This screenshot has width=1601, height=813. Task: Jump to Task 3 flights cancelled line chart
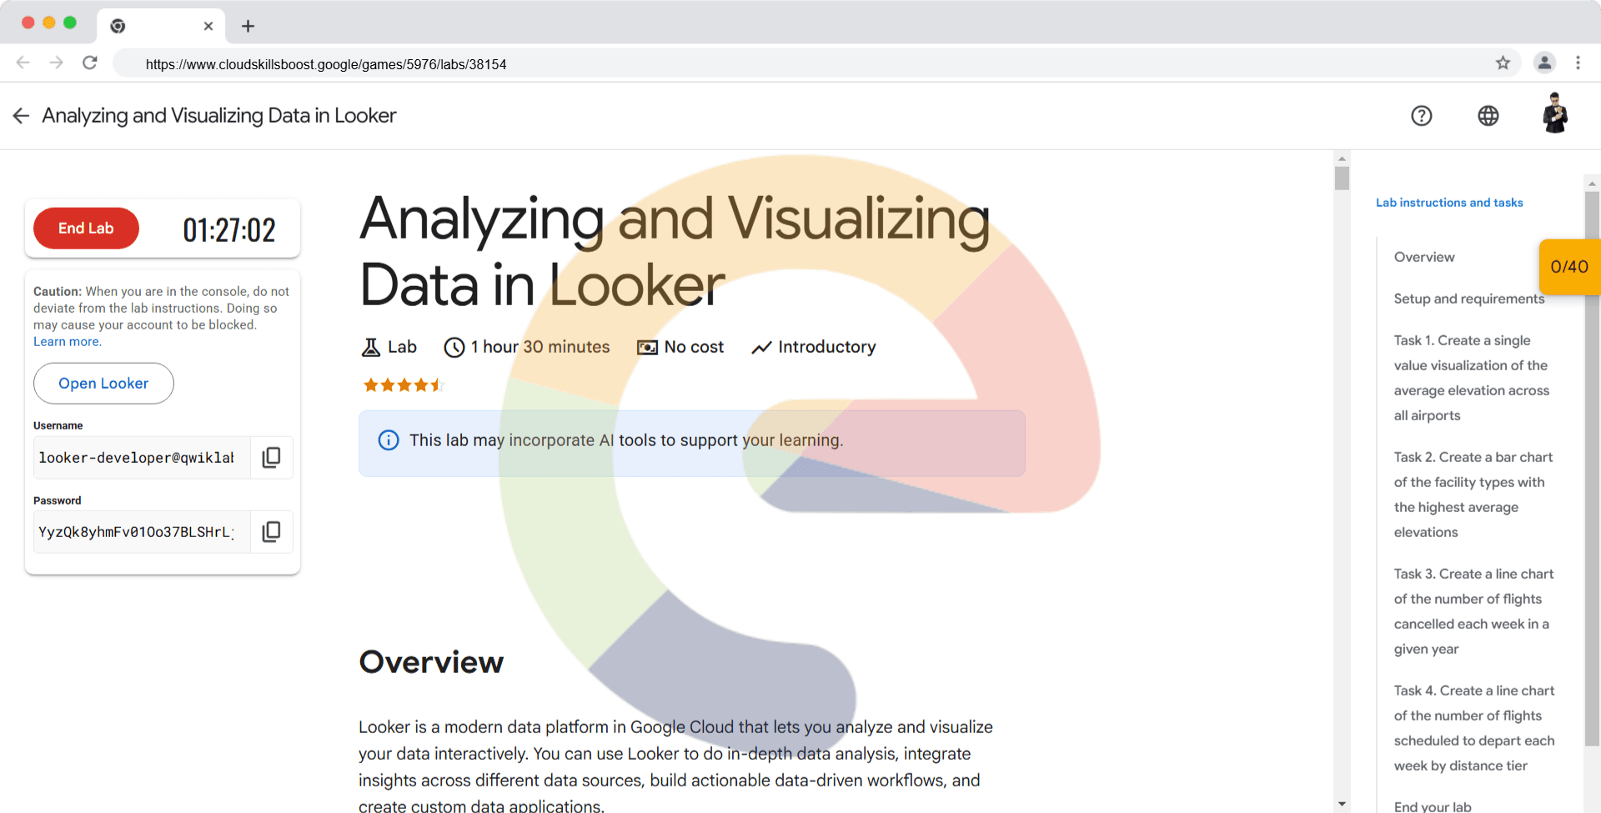pos(1474,611)
